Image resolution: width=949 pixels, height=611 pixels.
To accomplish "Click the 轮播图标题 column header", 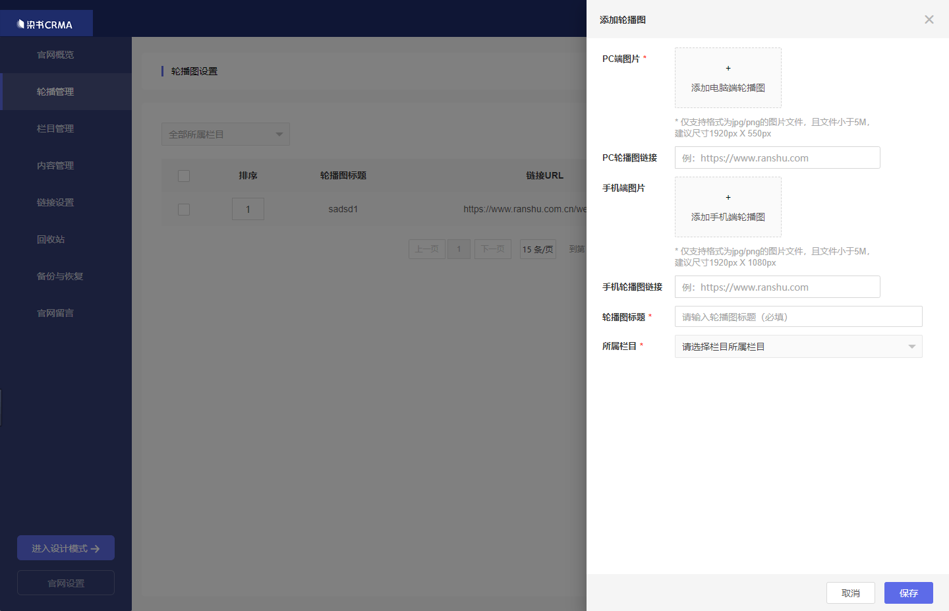I will tap(343, 175).
